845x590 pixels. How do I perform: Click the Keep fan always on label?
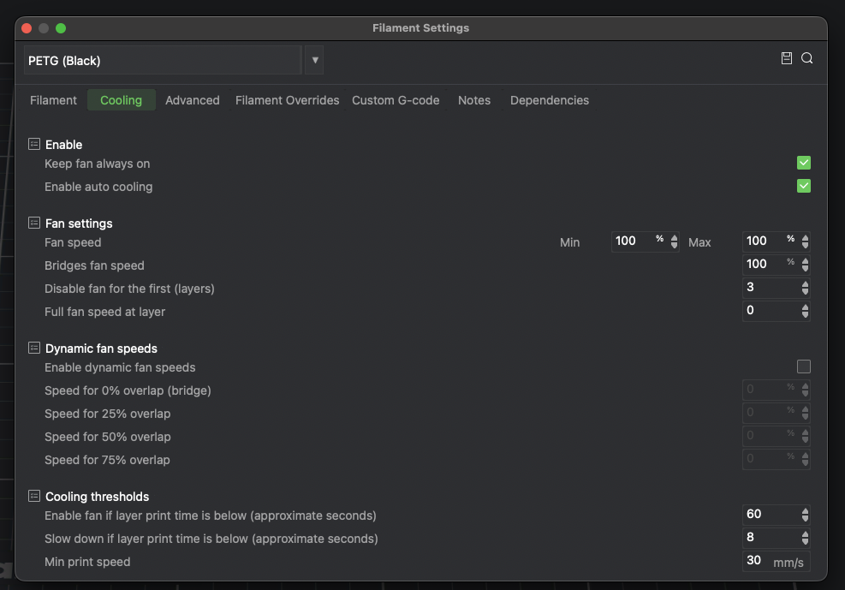pos(97,164)
